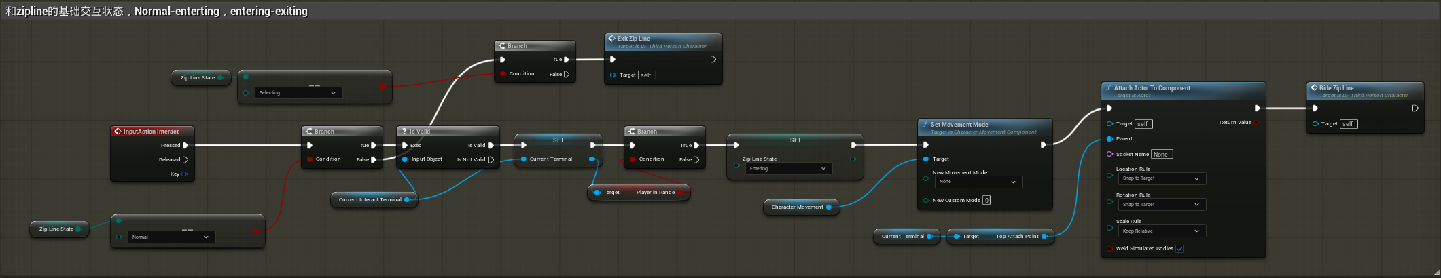Click the Weld Simulated Bodies input pin
This screenshot has width=1441, height=278.
click(1109, 248)
